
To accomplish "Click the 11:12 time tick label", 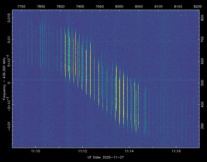I will coord(82,151).
